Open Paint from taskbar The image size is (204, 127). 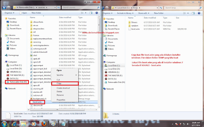point(54,124)
